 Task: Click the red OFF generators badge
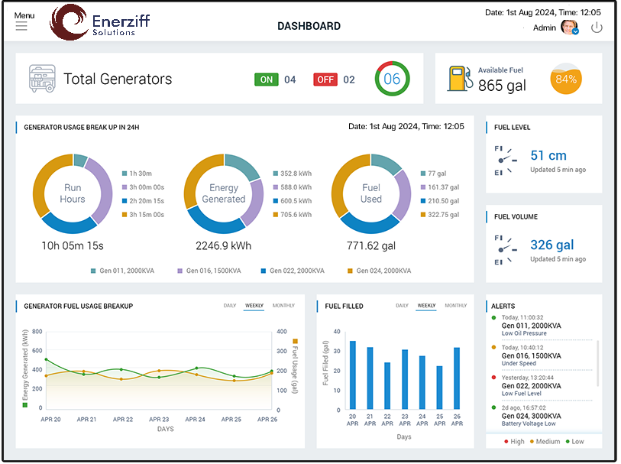tap(325, 79)
